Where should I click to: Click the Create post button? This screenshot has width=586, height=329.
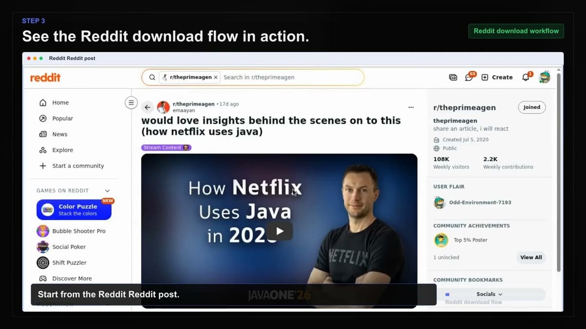[497, 77]
